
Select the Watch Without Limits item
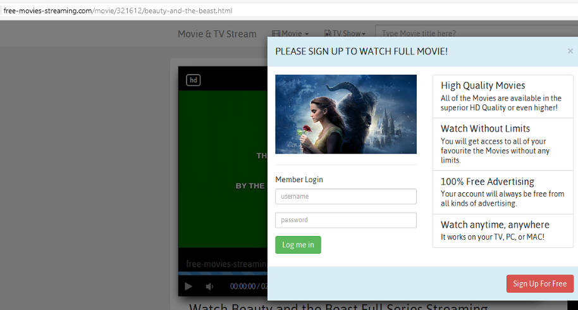502,144
